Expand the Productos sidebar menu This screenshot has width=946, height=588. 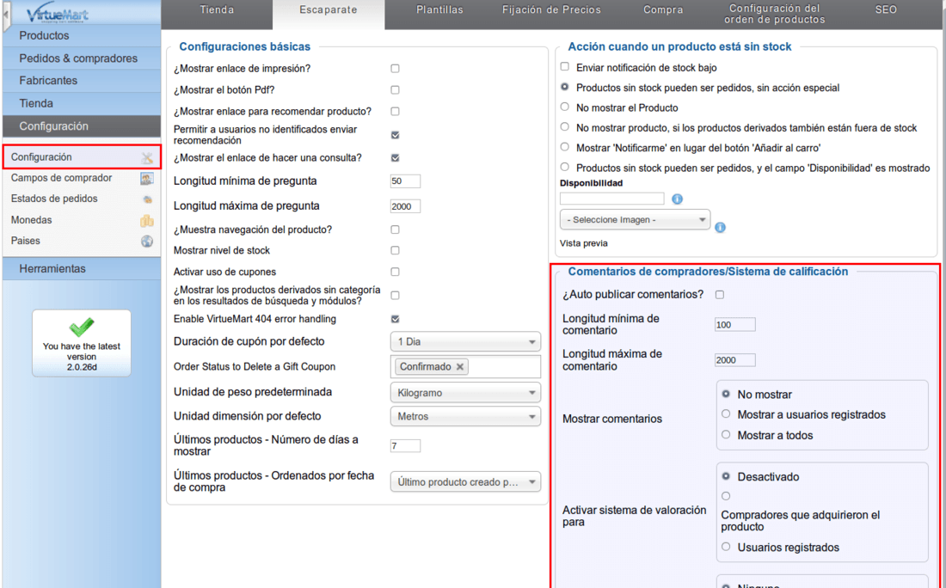[x=82, y=35]
